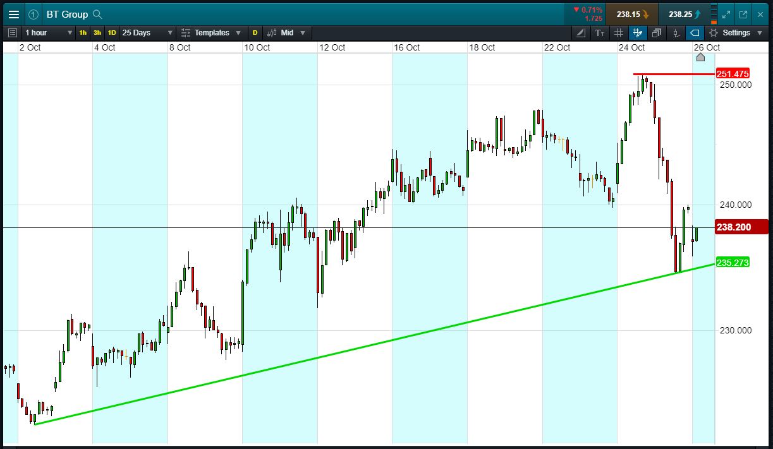Click the current price 238.200 label

coord(741,227)
